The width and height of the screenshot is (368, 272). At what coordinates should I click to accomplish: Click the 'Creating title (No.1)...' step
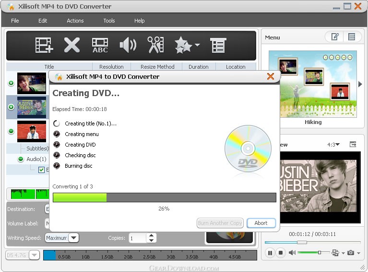(91, 124)
